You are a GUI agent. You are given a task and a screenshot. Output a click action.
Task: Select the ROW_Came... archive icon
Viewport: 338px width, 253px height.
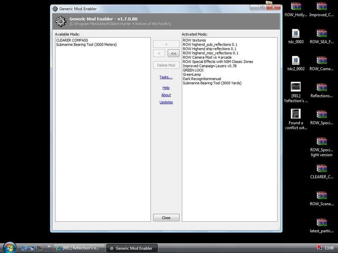(322, 64)
